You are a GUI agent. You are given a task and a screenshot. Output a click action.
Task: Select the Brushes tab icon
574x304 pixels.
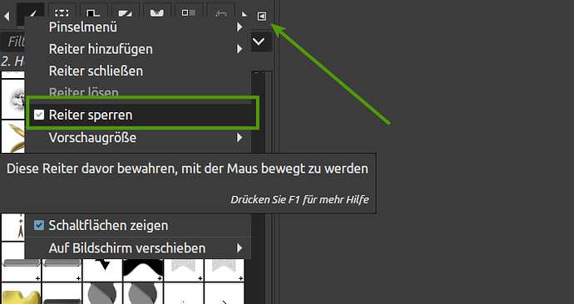[x=31, y=14]
